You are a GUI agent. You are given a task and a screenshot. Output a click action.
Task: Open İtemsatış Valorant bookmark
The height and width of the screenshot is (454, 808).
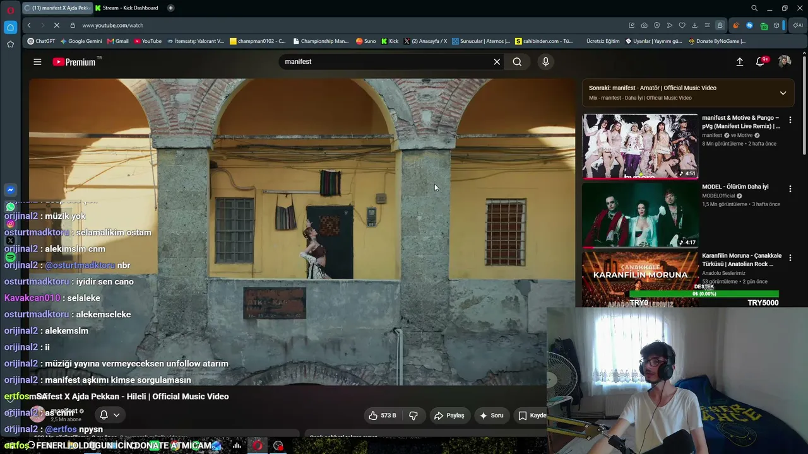(196, 41)
